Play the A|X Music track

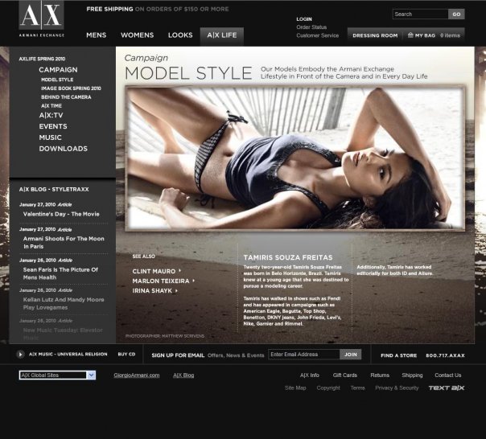pyautogui.click(x=20, y=354)
